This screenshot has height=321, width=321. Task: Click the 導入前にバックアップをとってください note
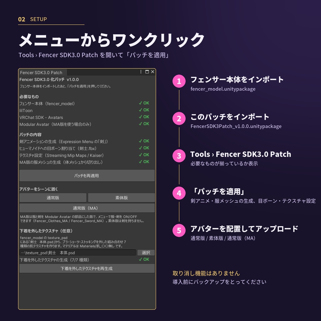pyautogui.click(x=219, y=282)
